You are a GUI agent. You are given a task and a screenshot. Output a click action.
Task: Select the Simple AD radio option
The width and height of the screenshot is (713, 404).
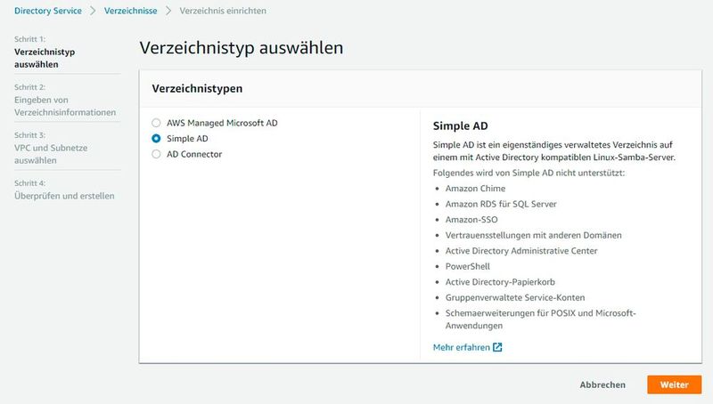pyautogui.click(x=156, y=139)
